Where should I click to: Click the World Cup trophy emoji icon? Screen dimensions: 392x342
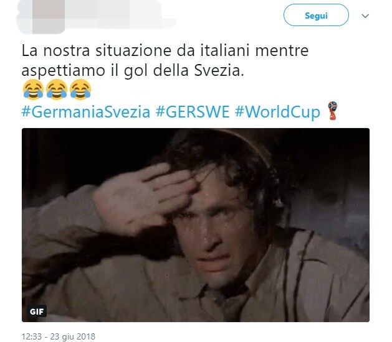click(x=333, y=111)
